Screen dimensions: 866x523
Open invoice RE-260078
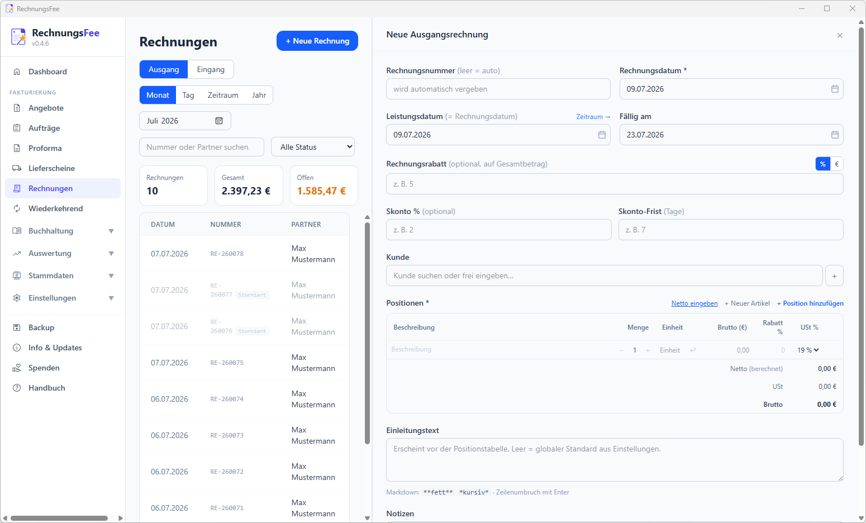pos(245,254)
